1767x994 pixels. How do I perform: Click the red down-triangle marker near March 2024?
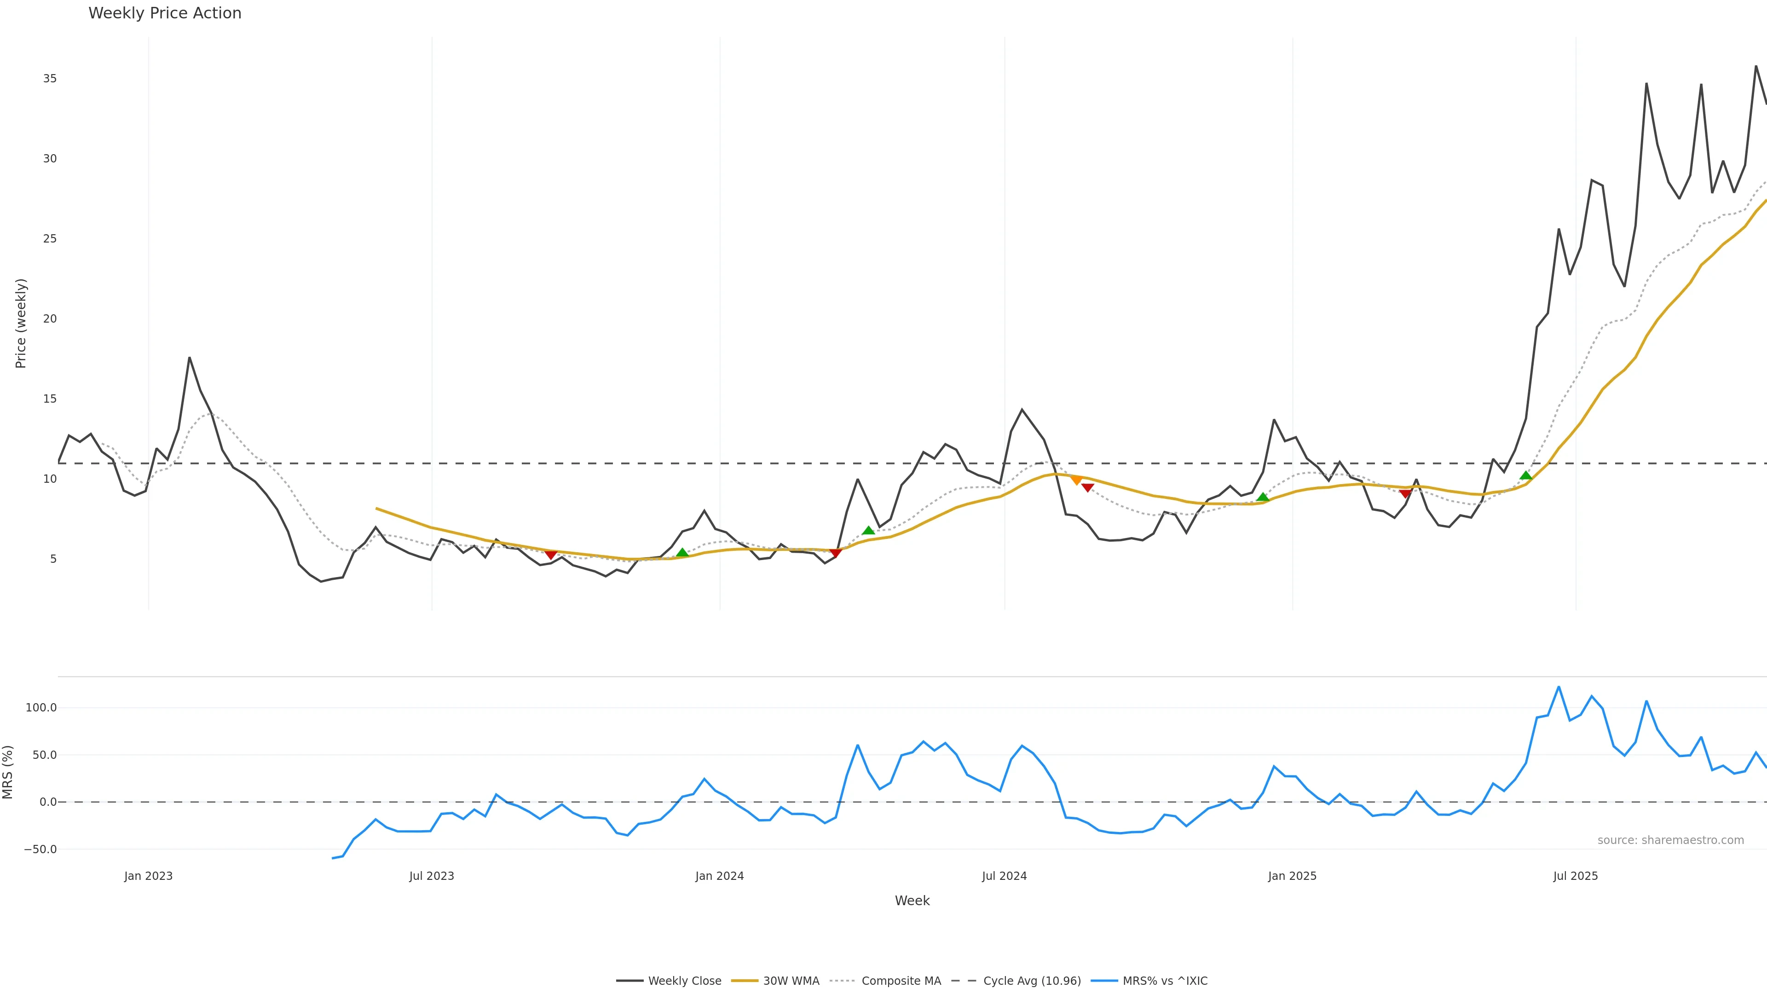835,553
